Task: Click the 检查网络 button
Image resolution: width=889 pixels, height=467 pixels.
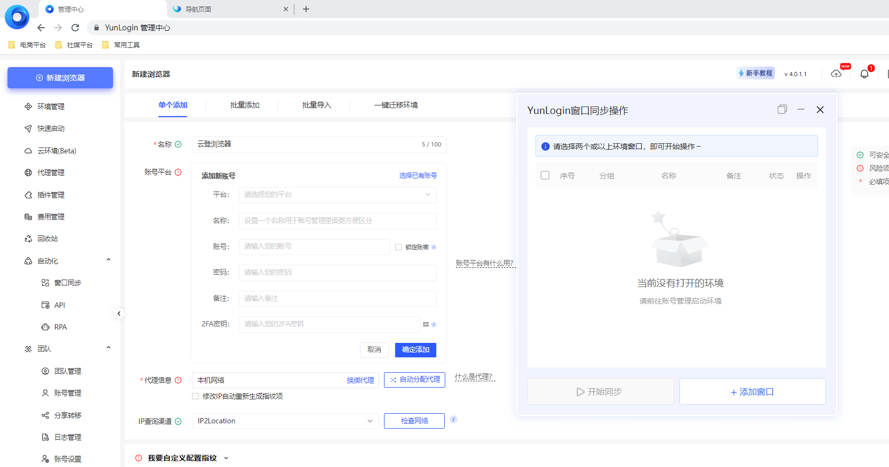Action: coord(414,421)
